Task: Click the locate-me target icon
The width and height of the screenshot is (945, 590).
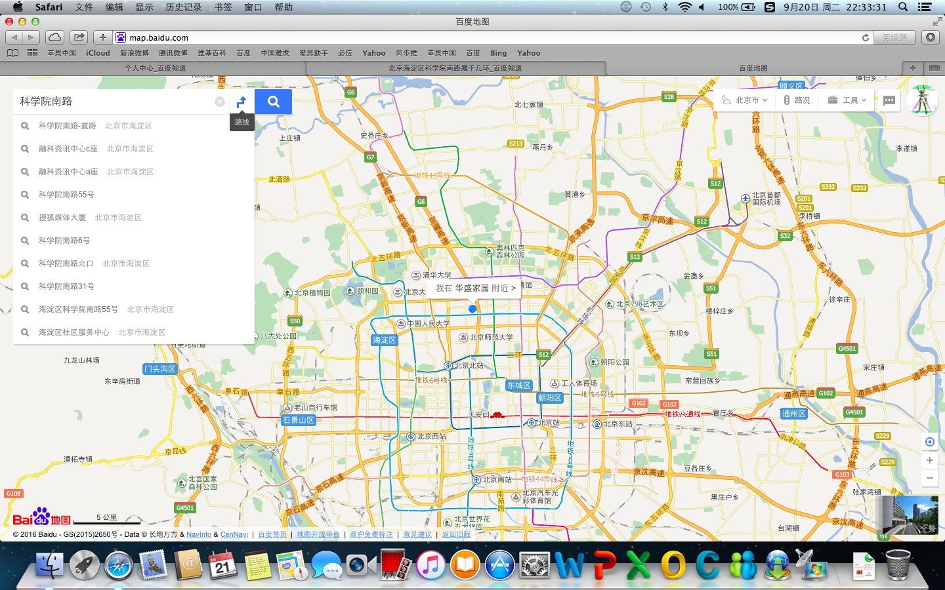Action: click(929, 442)
